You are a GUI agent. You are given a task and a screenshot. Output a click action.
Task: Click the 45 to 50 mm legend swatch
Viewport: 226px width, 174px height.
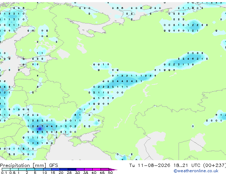(x=105, y=169)
